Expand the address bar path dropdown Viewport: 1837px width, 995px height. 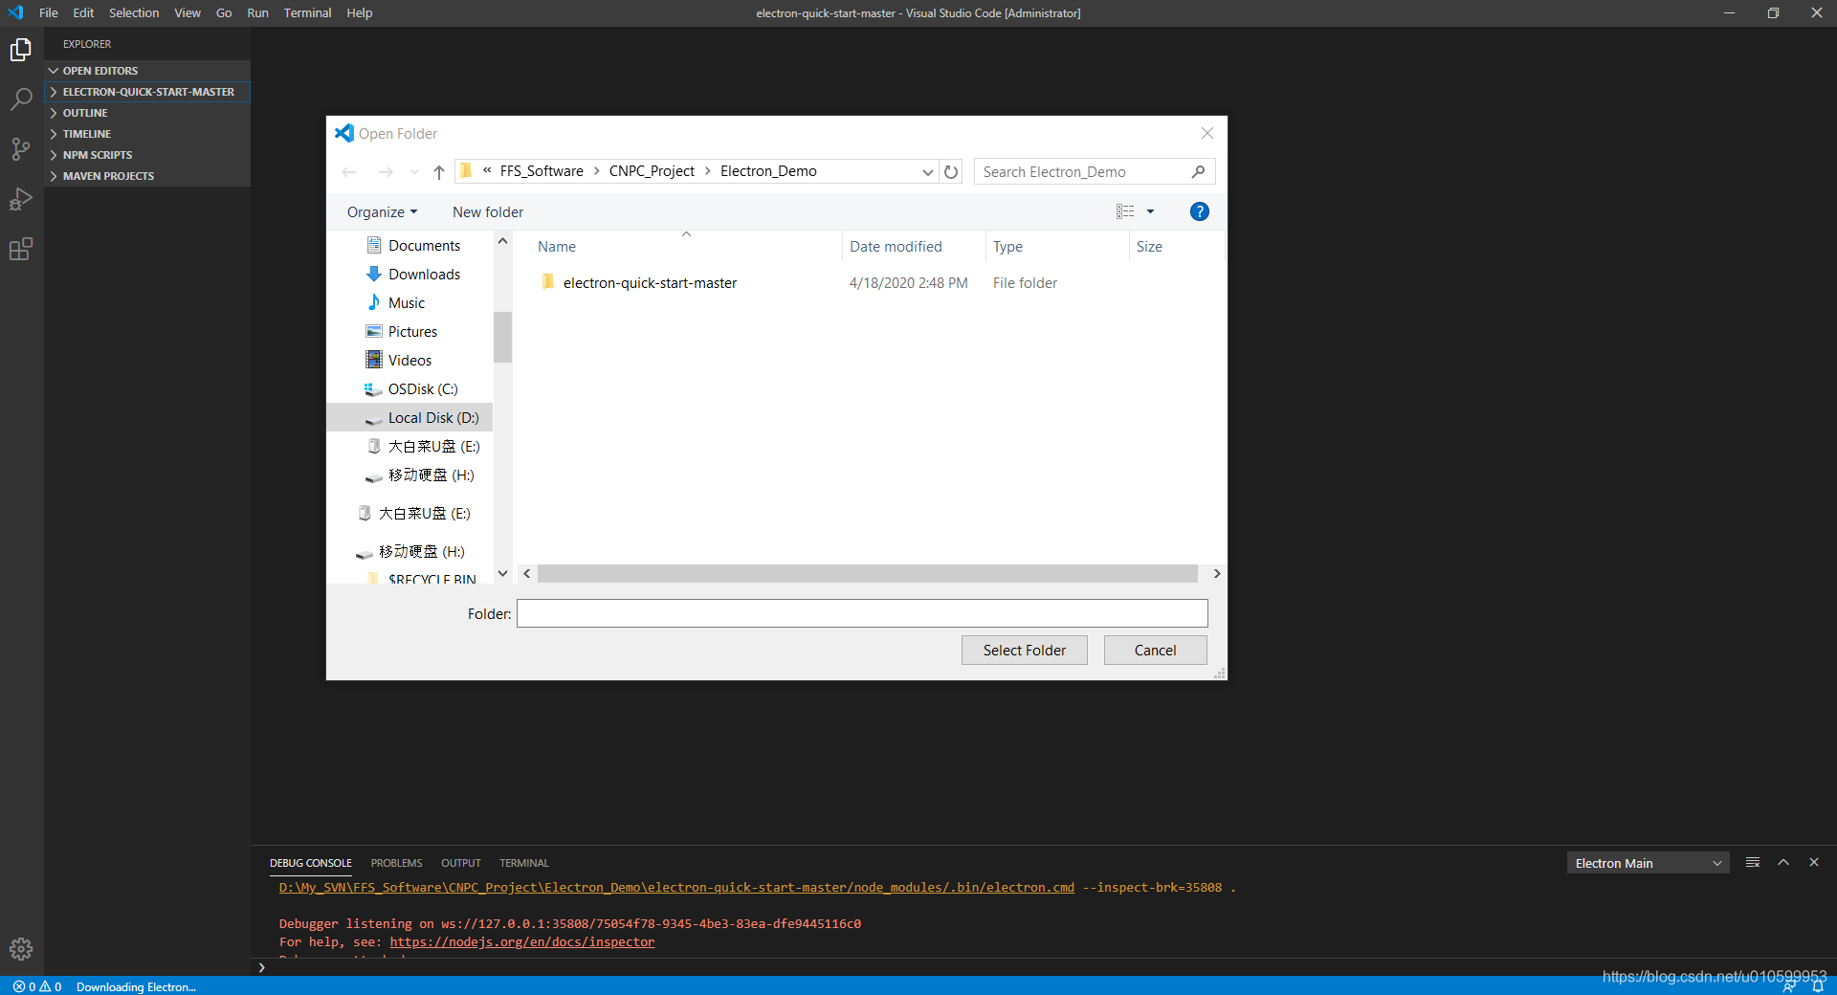927,172
